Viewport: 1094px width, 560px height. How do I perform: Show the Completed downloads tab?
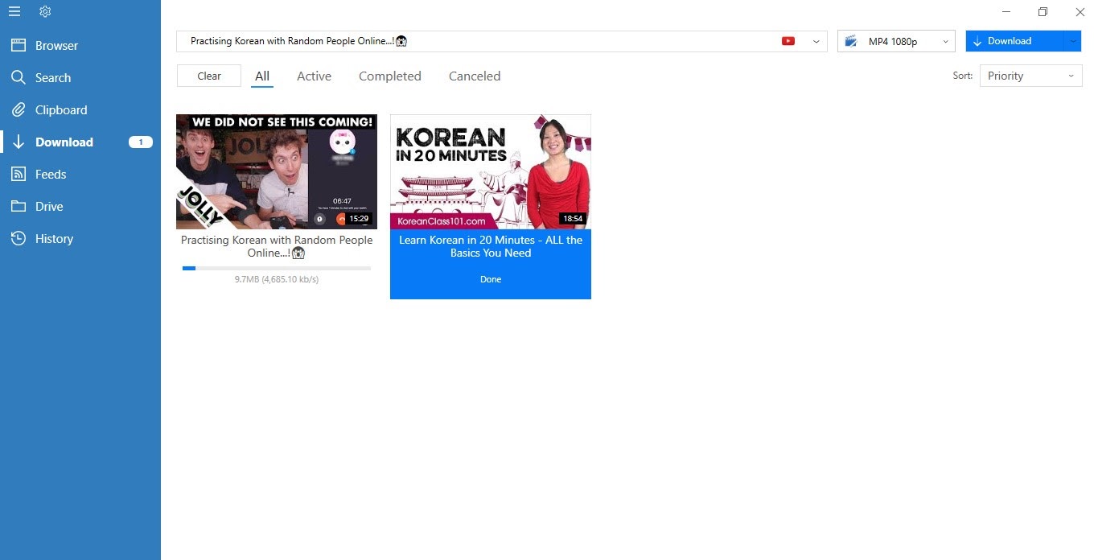pyautogui.click(x=390, y=76)
